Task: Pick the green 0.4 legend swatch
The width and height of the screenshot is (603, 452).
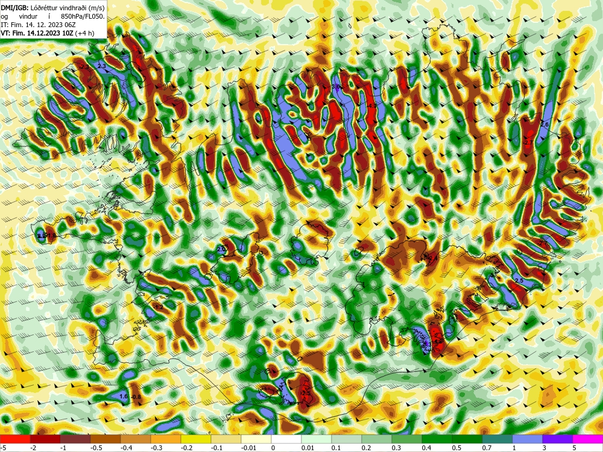Action: (437, 439)
